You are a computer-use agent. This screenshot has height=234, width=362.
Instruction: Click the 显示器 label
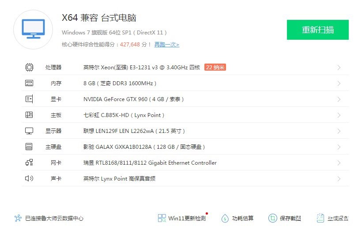53,131
